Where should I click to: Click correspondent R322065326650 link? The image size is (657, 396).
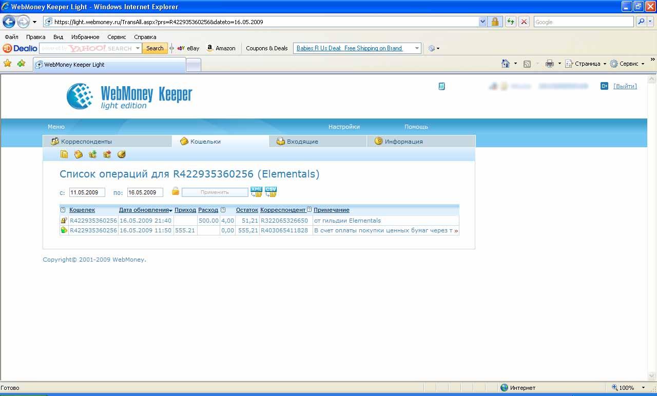284,221
